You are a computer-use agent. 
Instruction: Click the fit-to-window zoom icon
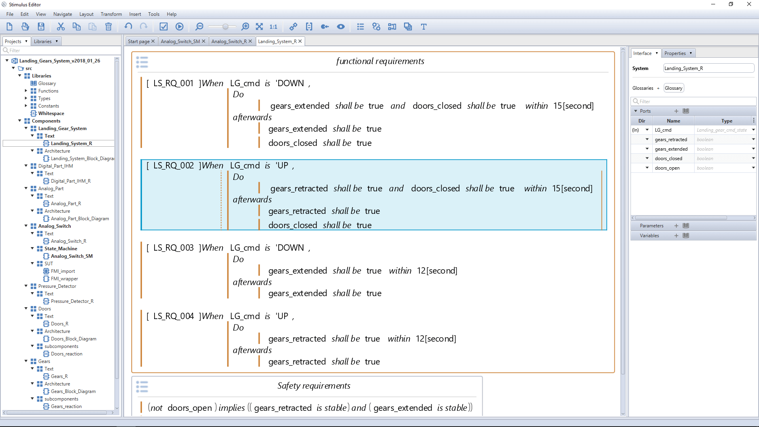[x=259, y=26]
